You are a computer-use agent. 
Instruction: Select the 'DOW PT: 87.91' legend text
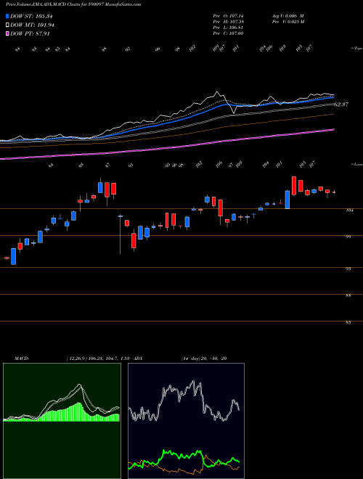[30, 33]
